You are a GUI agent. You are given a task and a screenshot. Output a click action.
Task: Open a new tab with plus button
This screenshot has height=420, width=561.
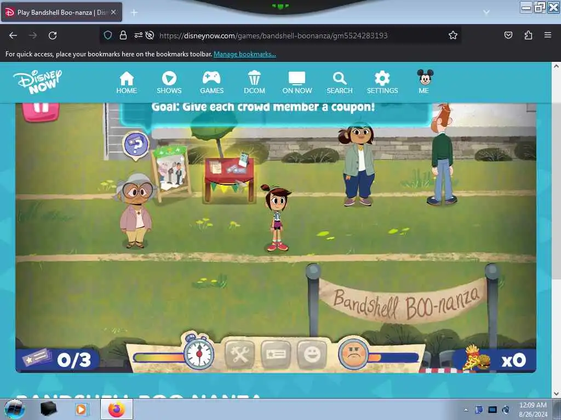(x=134, y=13)
